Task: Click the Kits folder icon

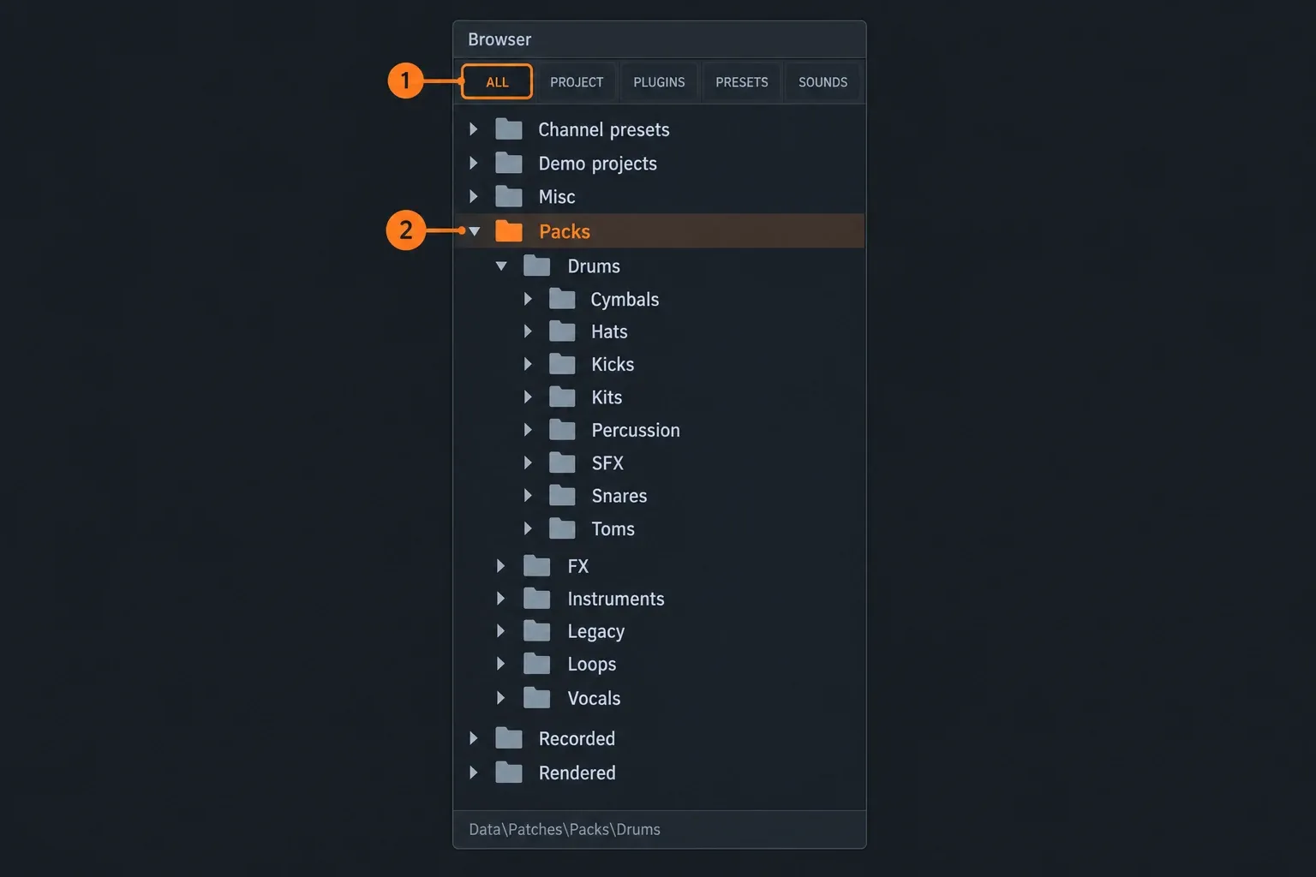Action: pos(562,397)
